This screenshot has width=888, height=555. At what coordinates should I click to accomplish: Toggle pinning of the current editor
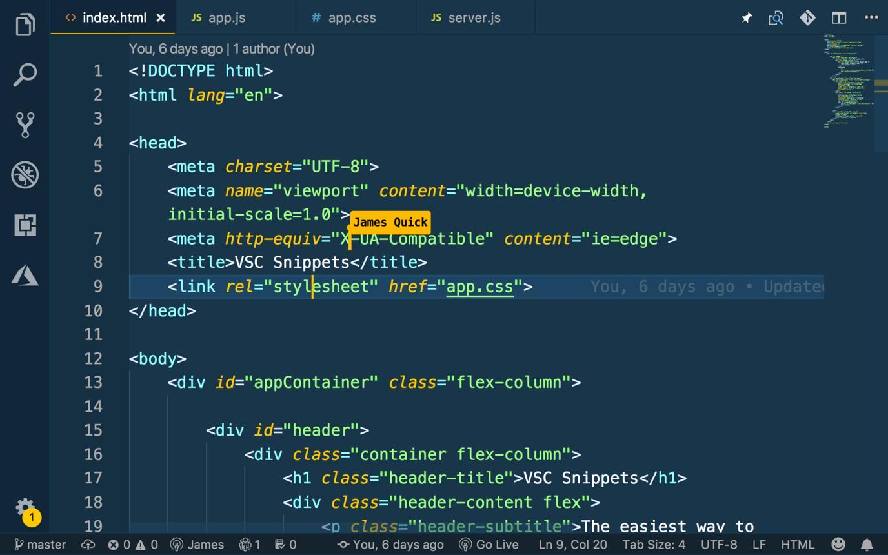[x=746, y=17]
